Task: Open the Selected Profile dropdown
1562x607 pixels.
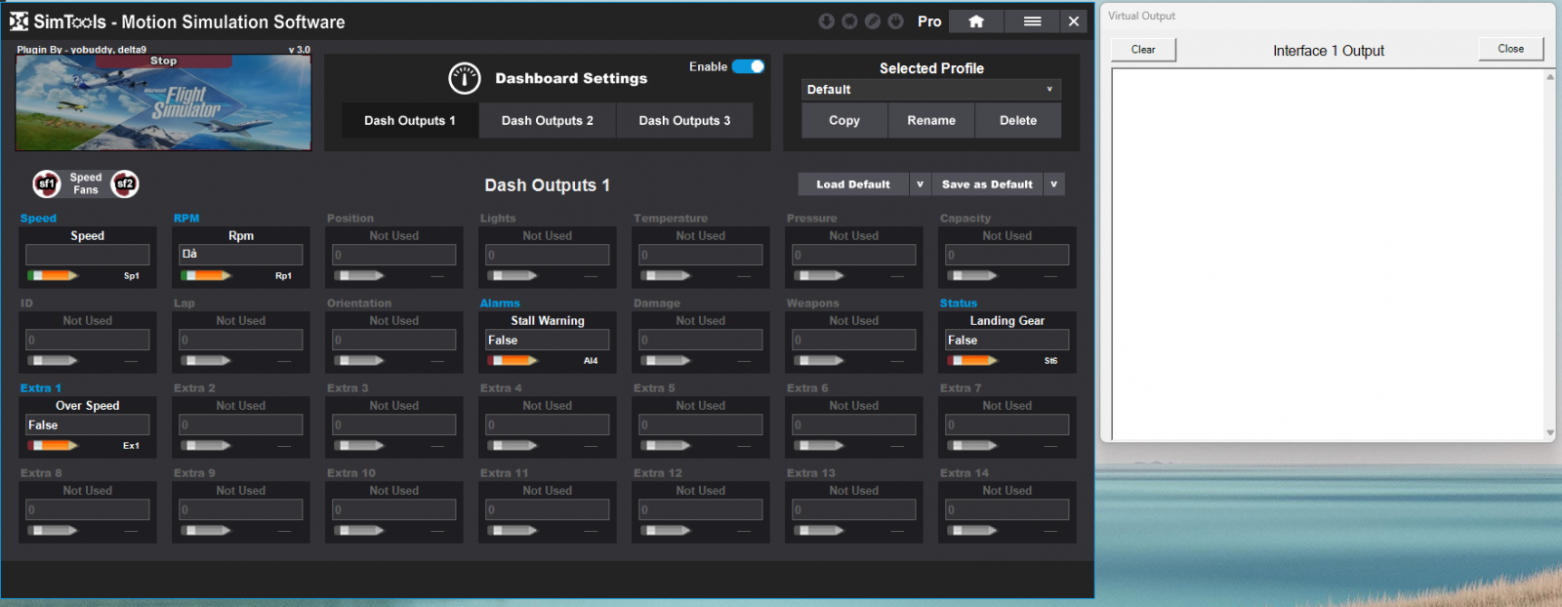Action: click(x=930, y=90)
